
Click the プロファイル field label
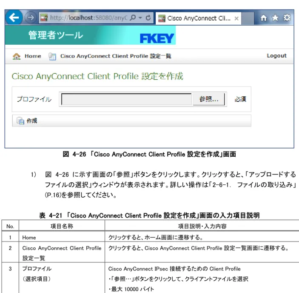click(x=34, y=99)
